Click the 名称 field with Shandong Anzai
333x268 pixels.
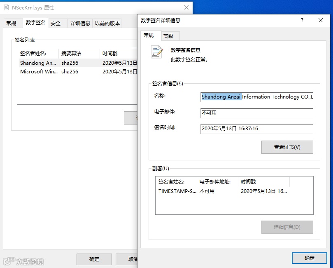pos(257,97)
